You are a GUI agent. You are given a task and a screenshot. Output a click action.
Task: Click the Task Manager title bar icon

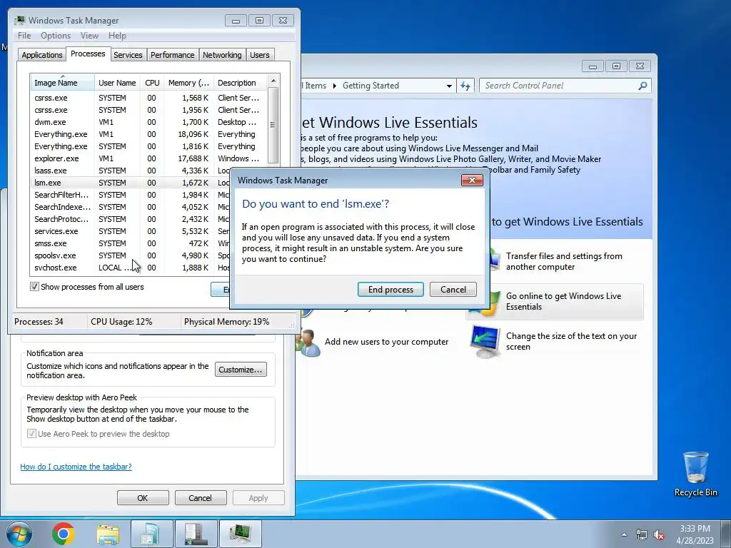pos(19,20)
